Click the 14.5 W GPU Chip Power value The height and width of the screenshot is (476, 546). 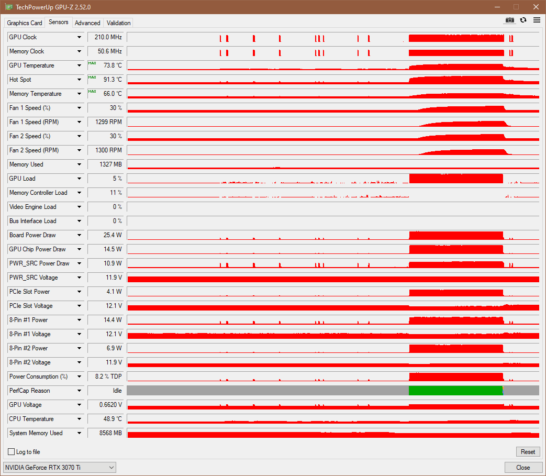(x=106, y=249)
